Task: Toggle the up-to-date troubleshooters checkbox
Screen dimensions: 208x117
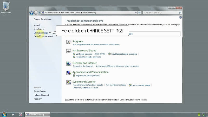Action: coord(66,100)
